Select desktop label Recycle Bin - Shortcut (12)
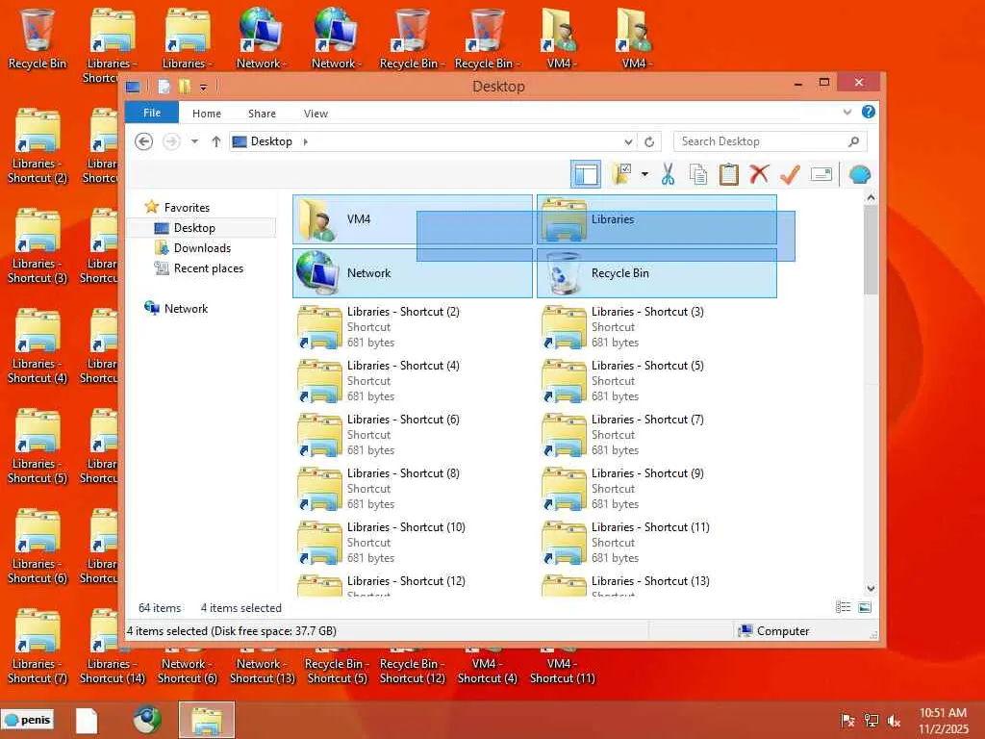The height and width of the screenshot is (739, 985). [412, 671]
